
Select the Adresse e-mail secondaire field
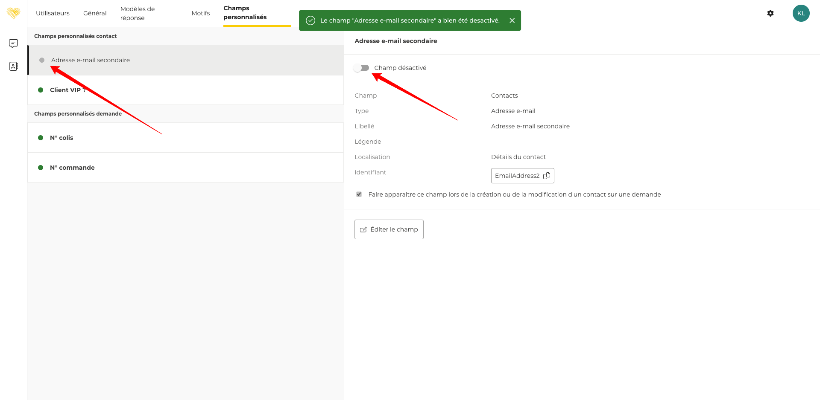pyautogui.click(x=91, y=60)
